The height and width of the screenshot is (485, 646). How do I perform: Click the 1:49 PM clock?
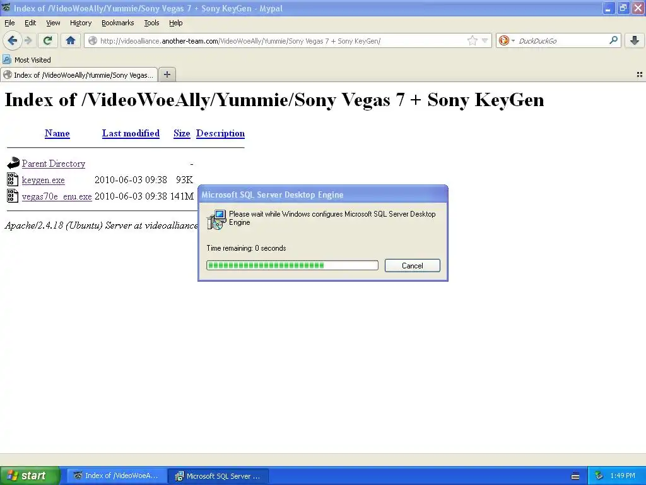point(623,476)
